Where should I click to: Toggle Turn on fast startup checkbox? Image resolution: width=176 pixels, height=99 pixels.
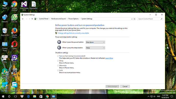[x=58, y=56]
